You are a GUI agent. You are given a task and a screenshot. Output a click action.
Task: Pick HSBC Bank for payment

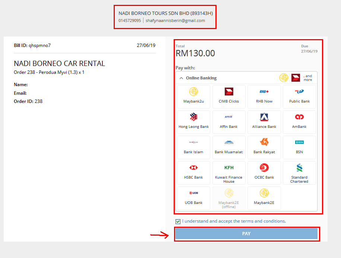click(193, 172)
